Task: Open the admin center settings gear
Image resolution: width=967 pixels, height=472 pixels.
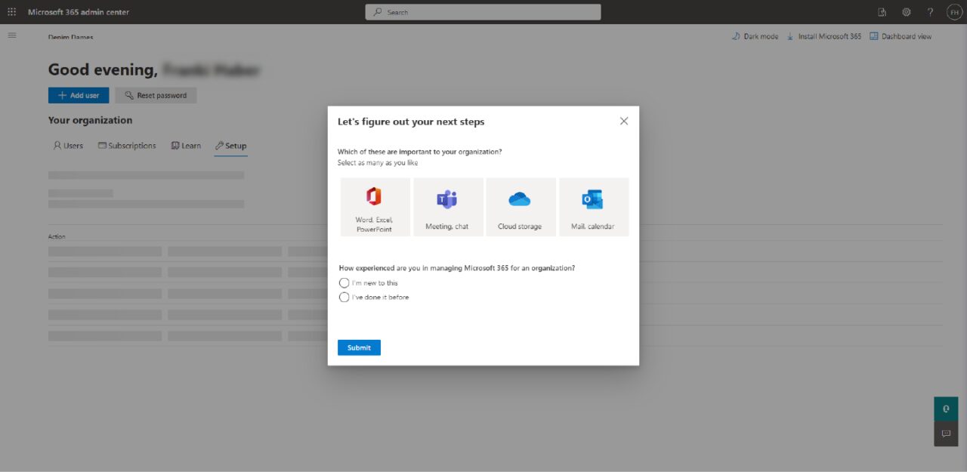Action: [906, 11]
